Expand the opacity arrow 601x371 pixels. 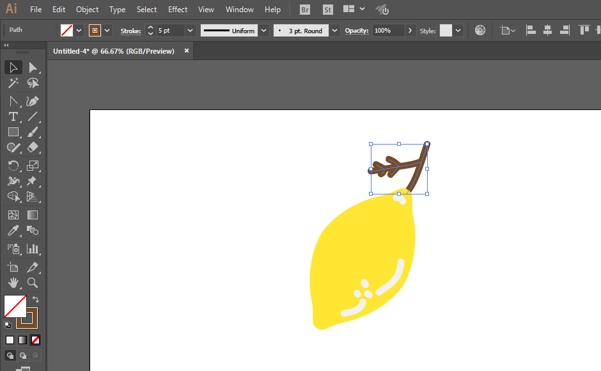pos(410,30)
